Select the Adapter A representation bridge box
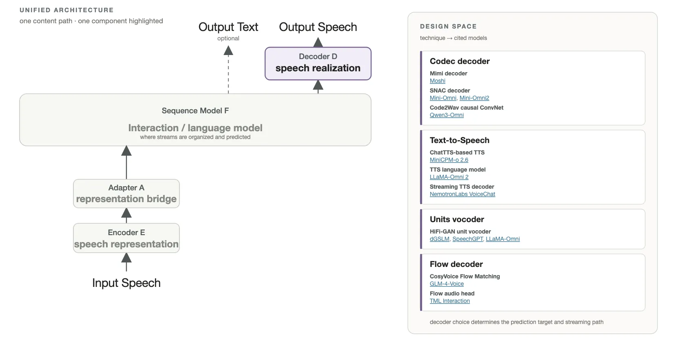 (x=126, y=194)
